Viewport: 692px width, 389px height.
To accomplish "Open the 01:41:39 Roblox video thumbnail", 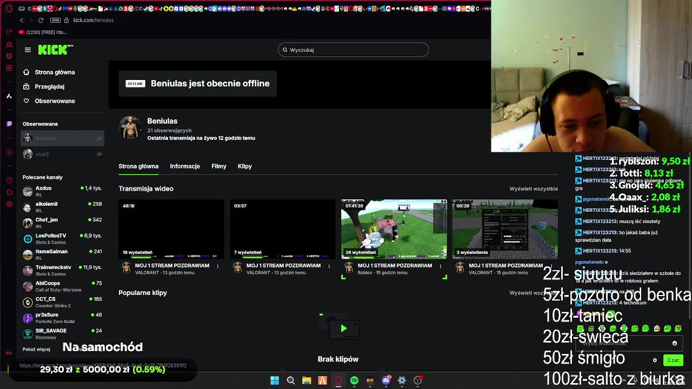I will (394, 229).
